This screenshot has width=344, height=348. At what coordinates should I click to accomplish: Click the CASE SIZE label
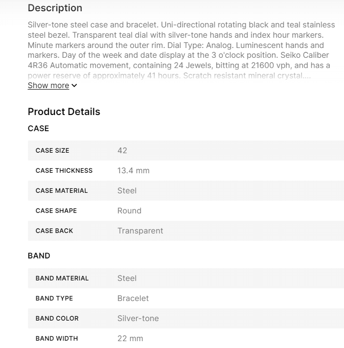pyautogui.click(x=52, y=151)
